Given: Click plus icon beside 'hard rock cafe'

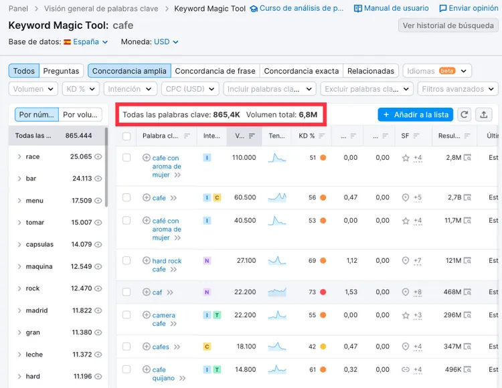Looking at the screenshot, I should tap(147, 260).
